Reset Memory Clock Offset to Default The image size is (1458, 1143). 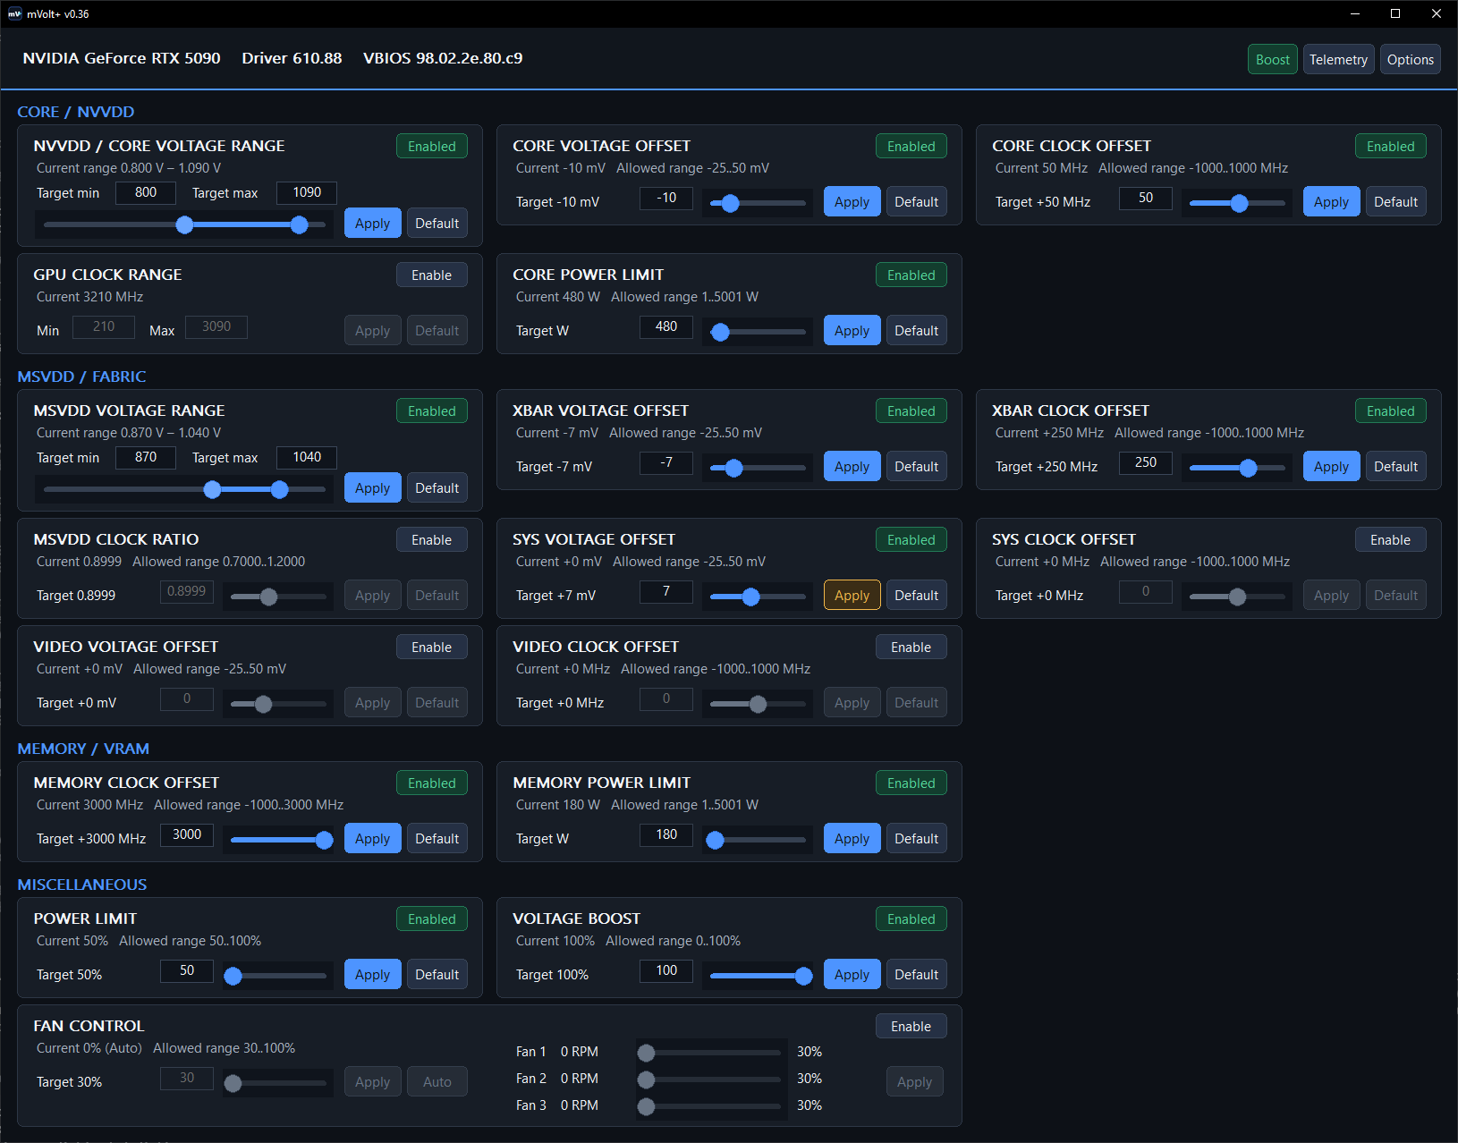click(437, 839)
